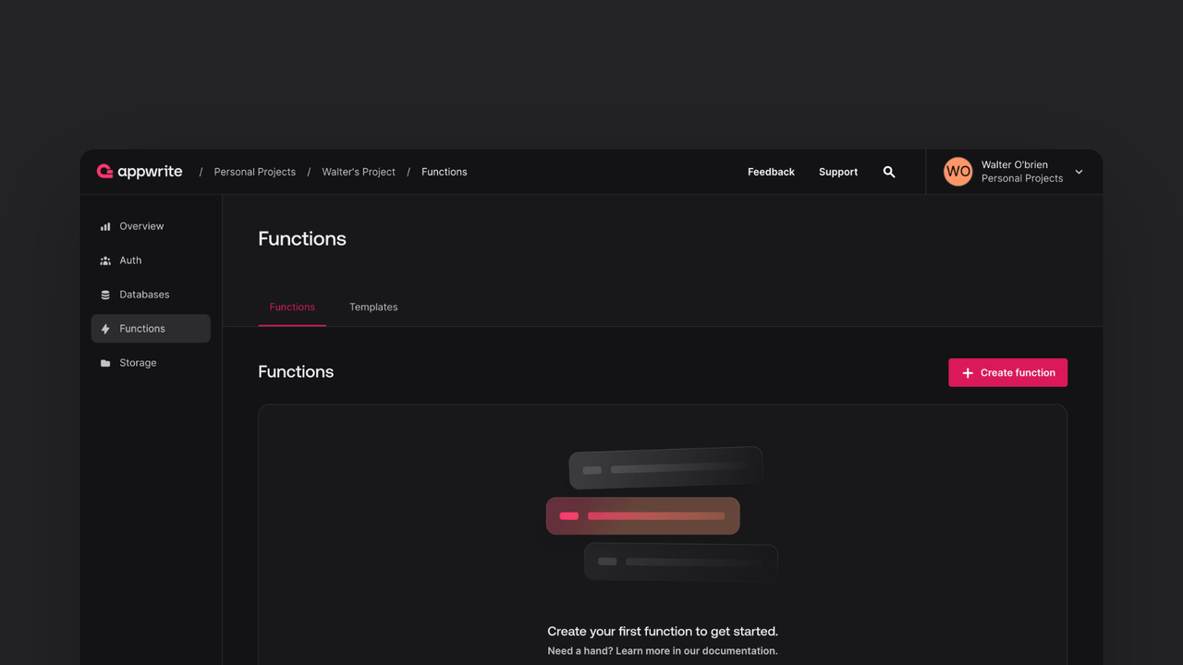Open search with the magnifier icon
Screen dimensions: 1183x665
(x=889, y=172)
